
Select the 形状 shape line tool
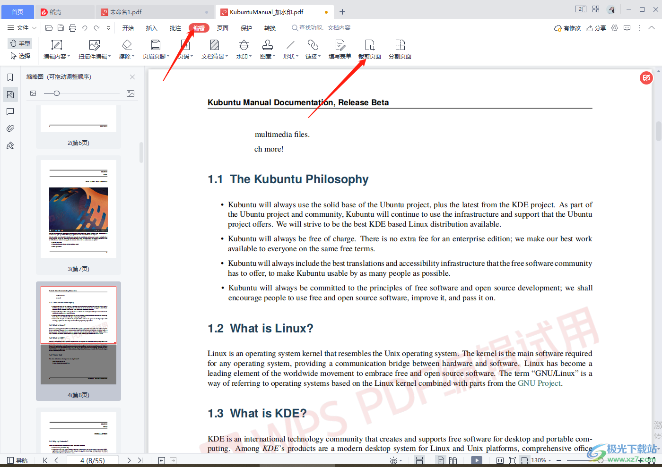point(290,50)
